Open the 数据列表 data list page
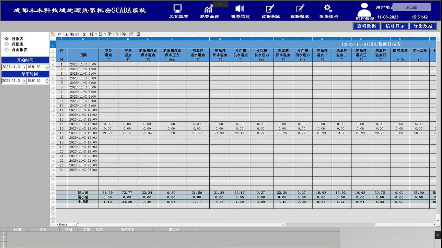The width and height of the screenshot is (442, 248). coord(270,12)
